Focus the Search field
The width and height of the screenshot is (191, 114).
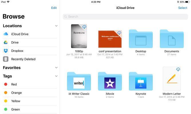click(125, 17)
